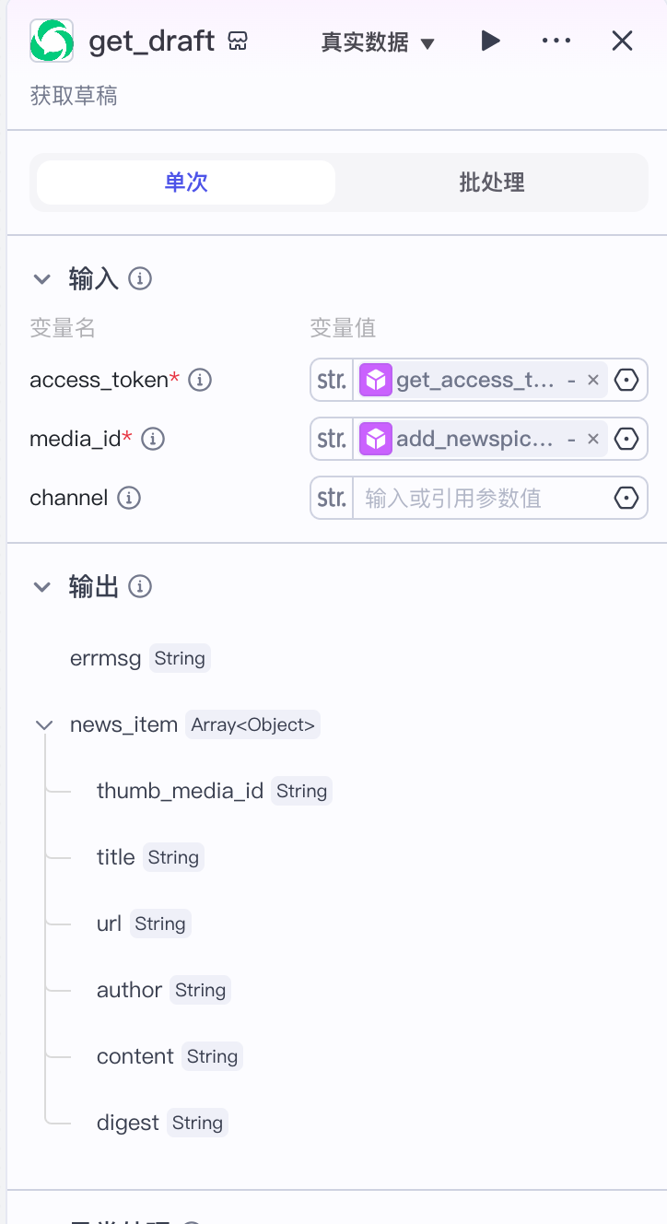Remove the get_access_t reference with its x
This screenshot has width=667, height=1224.
coord(592,379)
